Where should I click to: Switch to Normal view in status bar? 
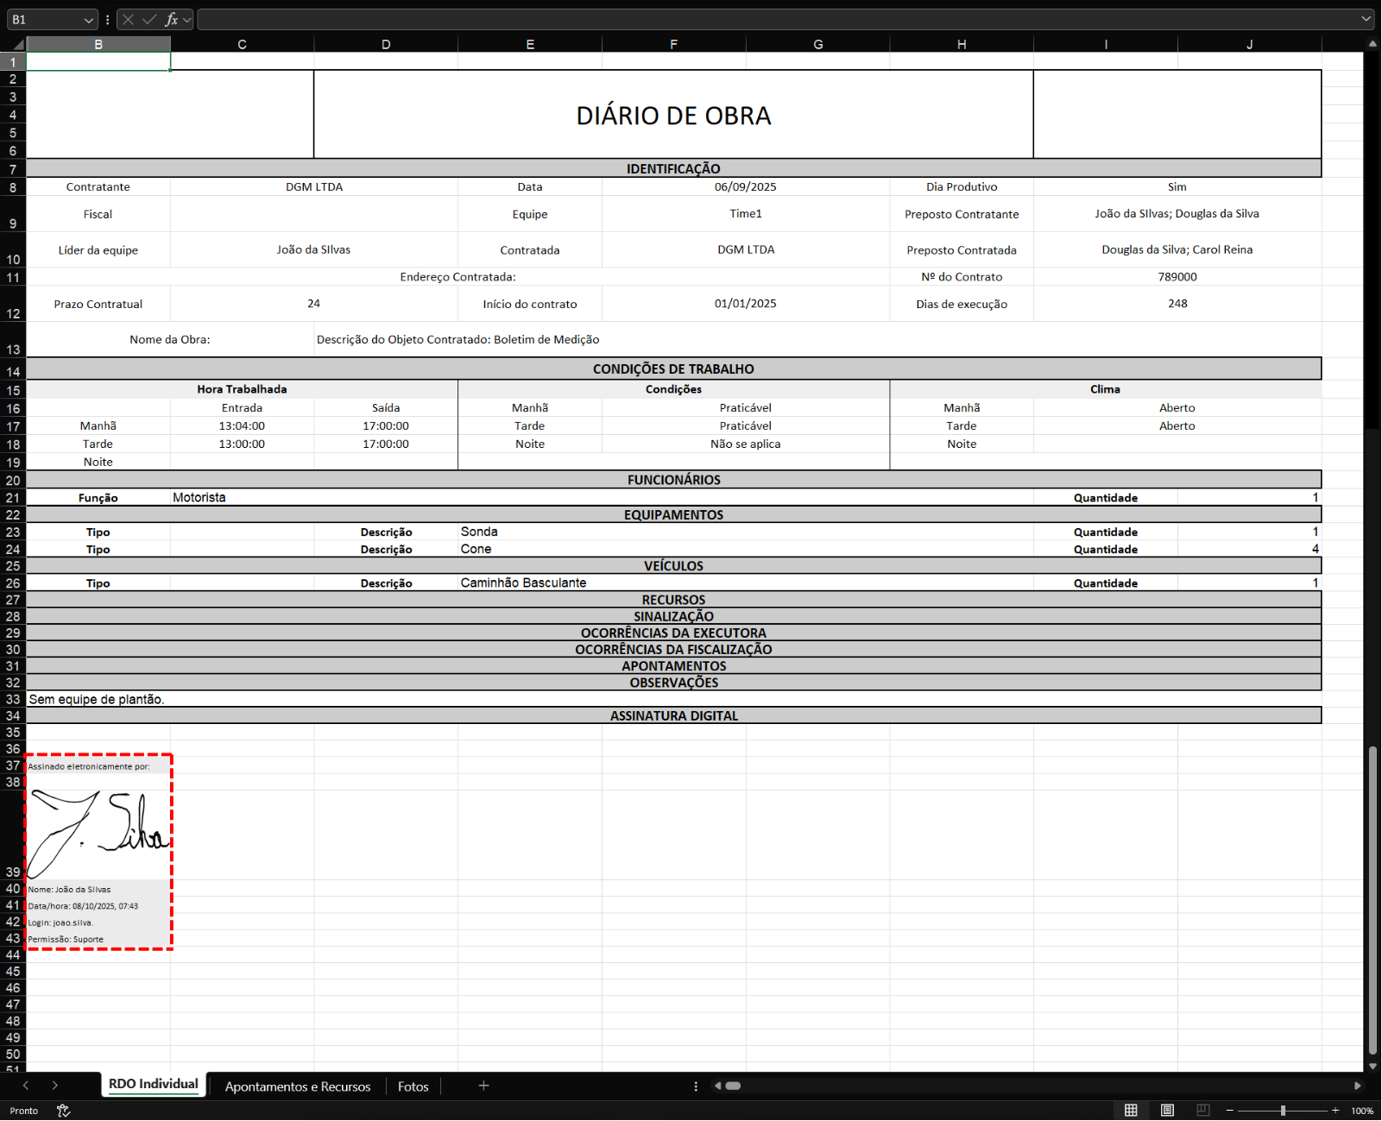1131,1111
